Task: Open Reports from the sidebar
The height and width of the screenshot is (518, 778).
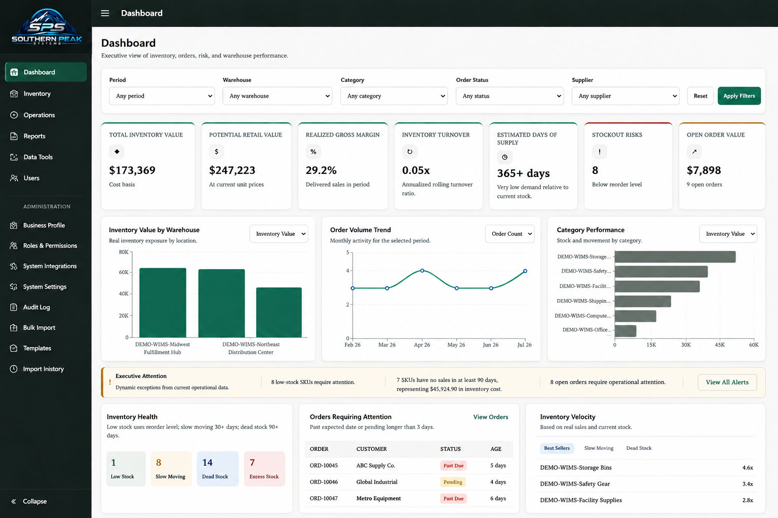Action: point(46,136)
